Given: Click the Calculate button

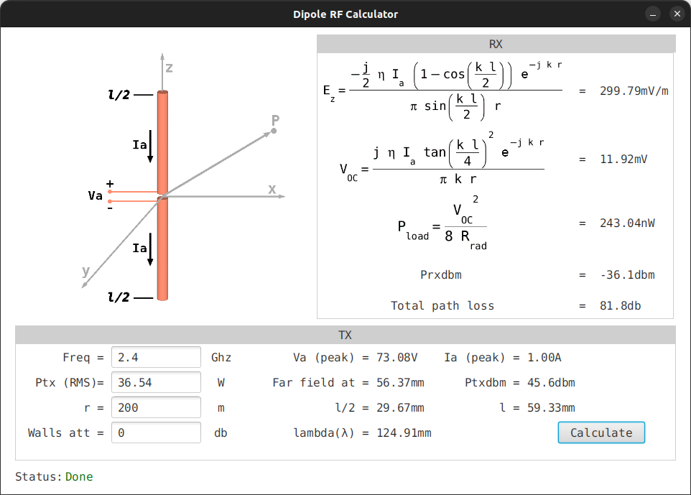Looking at the screenshot, I should (601, 432).
